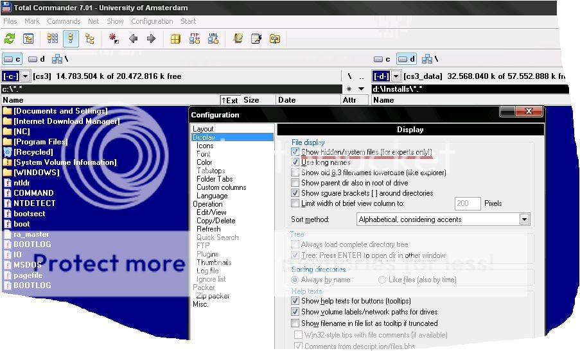
Task: Open the [WINDOWS] folder in left panel
Action: pos(36,173)
